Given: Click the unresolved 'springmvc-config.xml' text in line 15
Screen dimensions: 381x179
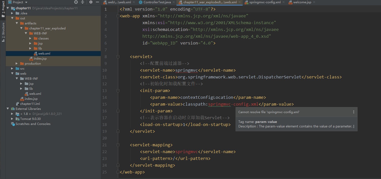Looking at the screenshot, I should tap(233, 104).
